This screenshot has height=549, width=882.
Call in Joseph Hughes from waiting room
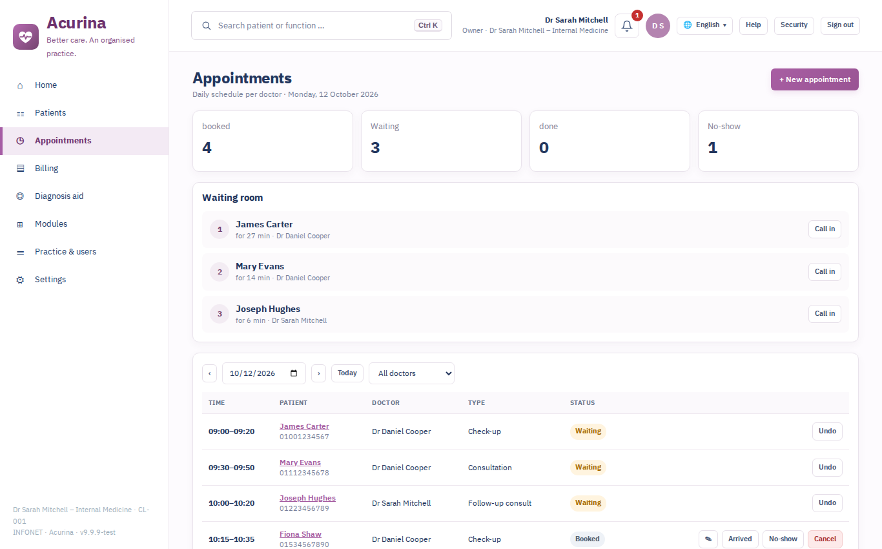pos(825,314)
